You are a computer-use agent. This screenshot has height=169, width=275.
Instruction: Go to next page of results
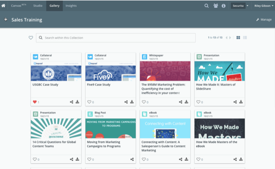[x=230, y=38]
